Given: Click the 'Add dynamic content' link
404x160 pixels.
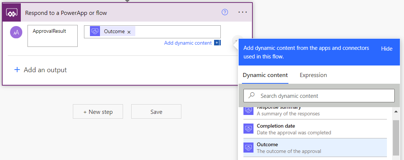Looking at the screenshot, I should coord(188,43).
